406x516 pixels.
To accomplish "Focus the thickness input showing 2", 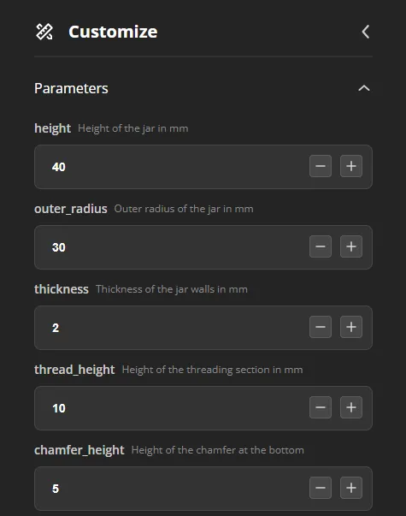I will (x=171, y=328).
